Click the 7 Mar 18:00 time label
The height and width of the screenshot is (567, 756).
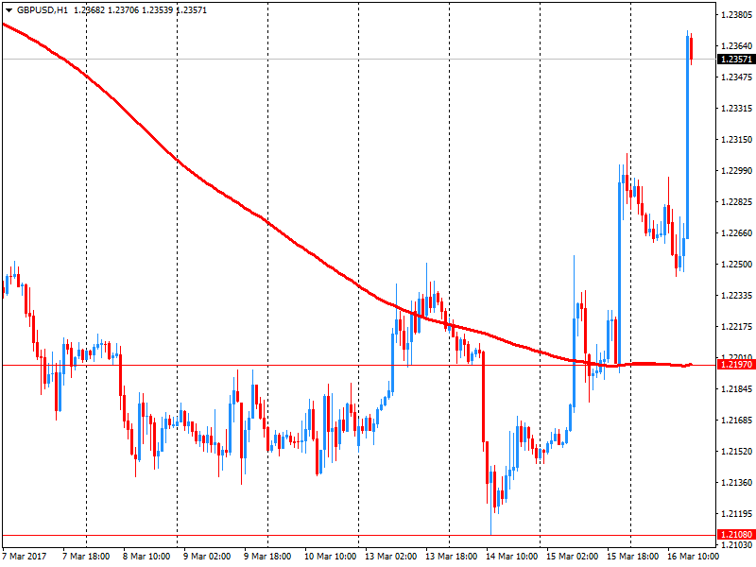pyautogui.click(x=86, y=557)
